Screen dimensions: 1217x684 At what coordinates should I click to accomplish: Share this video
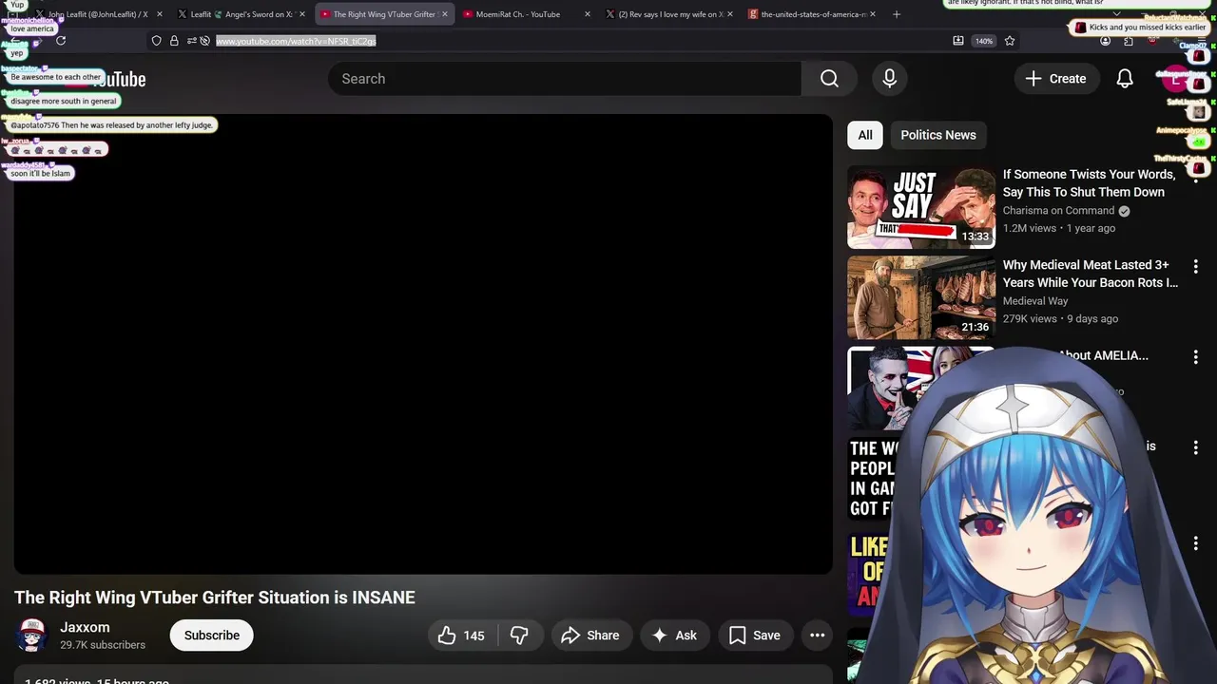tap(590, 636)
